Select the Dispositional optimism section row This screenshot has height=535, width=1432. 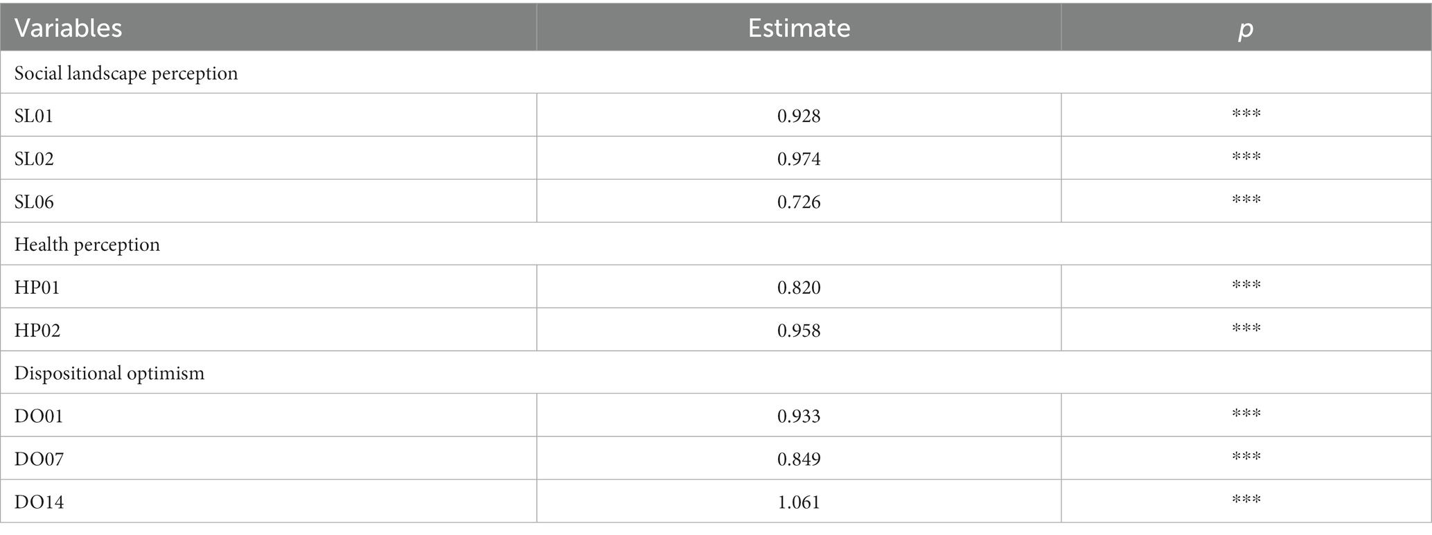[716, 373]
